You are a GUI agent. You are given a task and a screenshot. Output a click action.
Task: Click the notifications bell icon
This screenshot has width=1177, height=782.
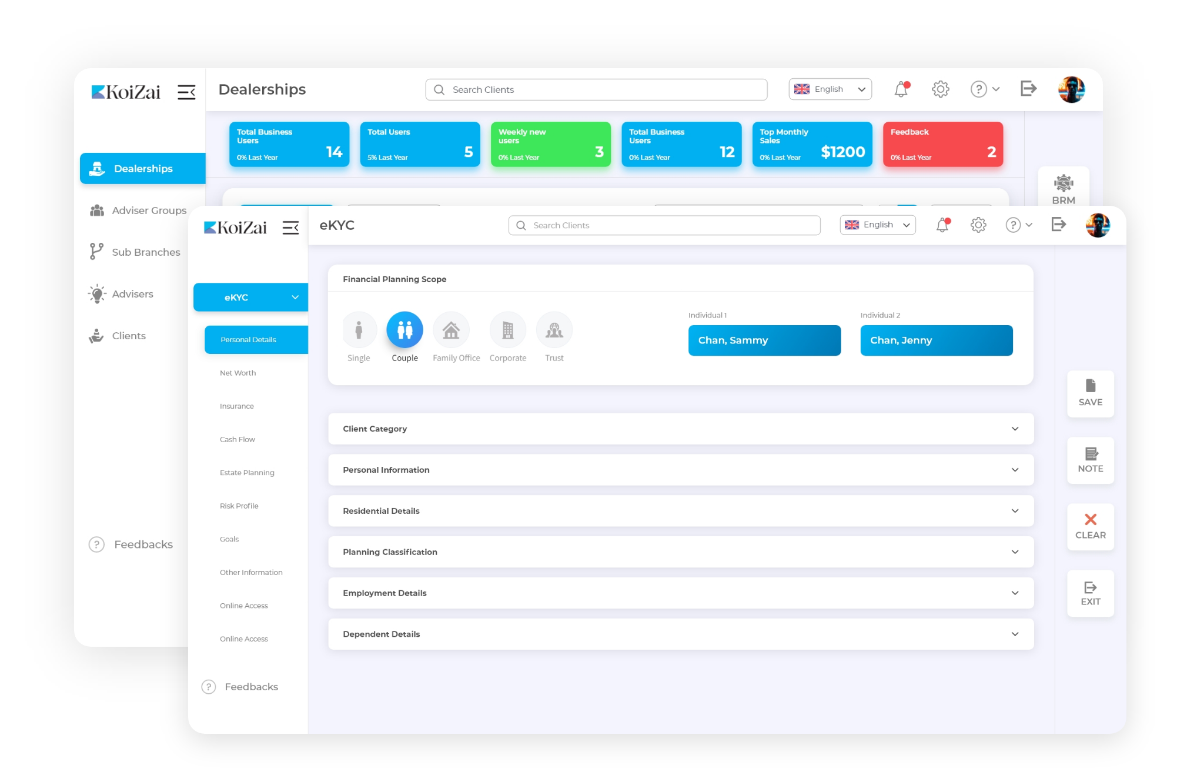pos(942,225)
